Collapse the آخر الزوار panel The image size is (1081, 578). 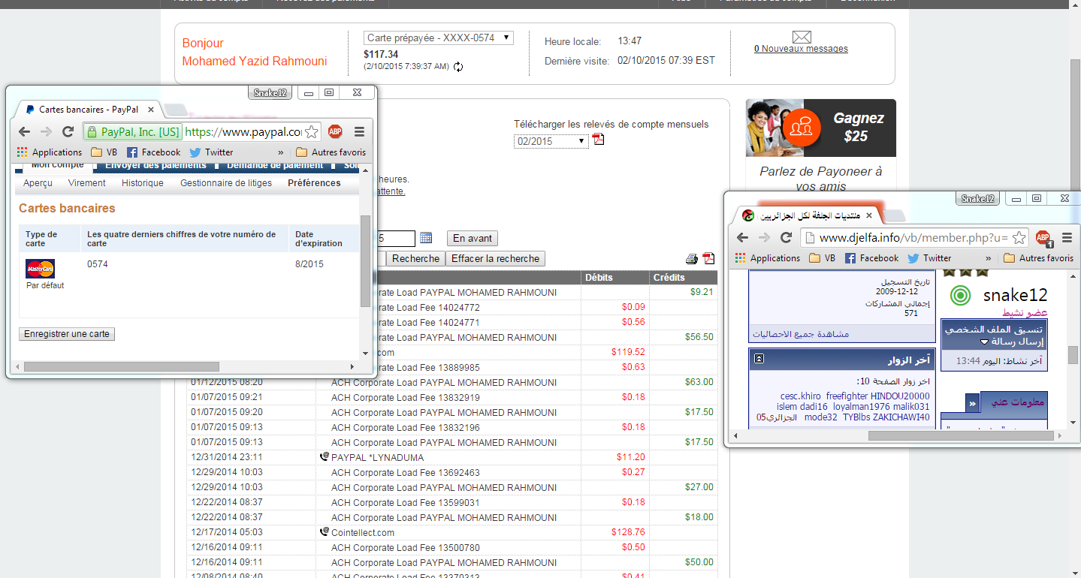coord(759,359)
